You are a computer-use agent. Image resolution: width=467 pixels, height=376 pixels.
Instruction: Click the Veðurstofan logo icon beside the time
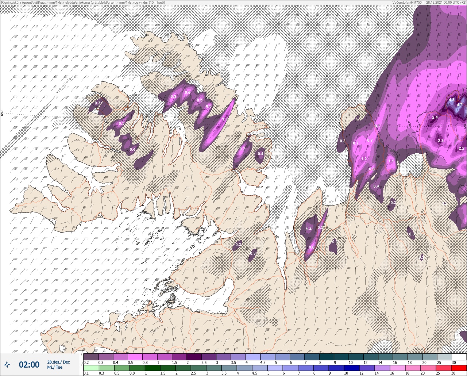(x=7, y=364)
